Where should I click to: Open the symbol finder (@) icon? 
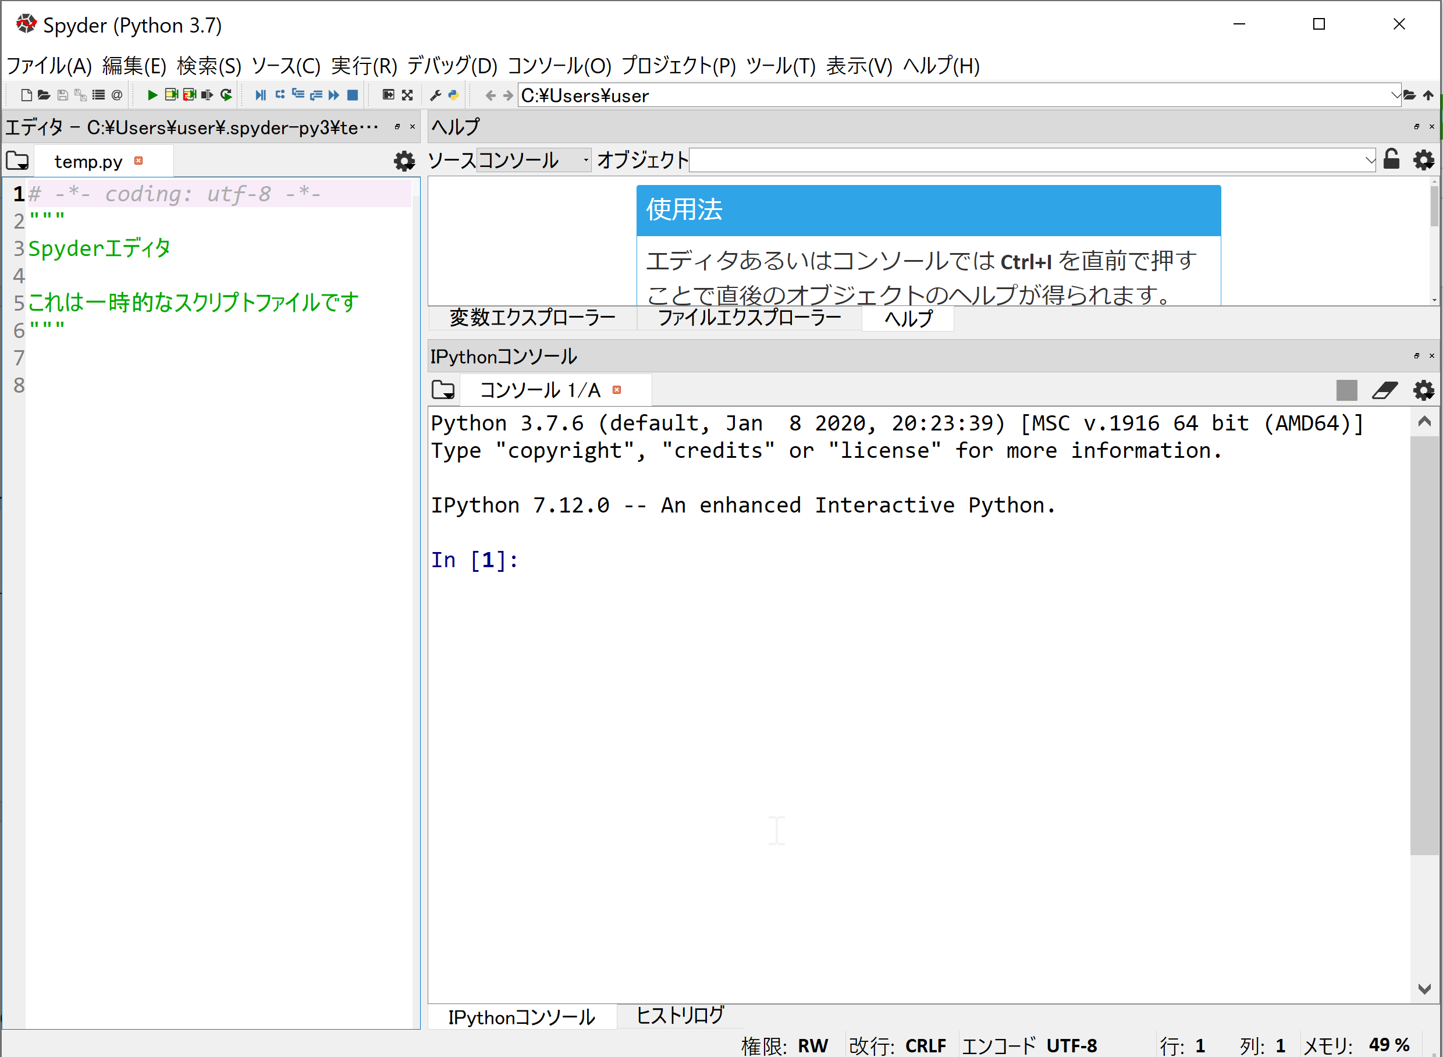point(116,95)
